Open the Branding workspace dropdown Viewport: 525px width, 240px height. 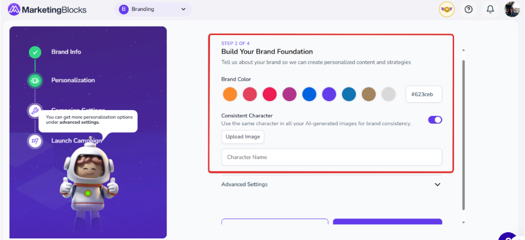tap(153, 9)
